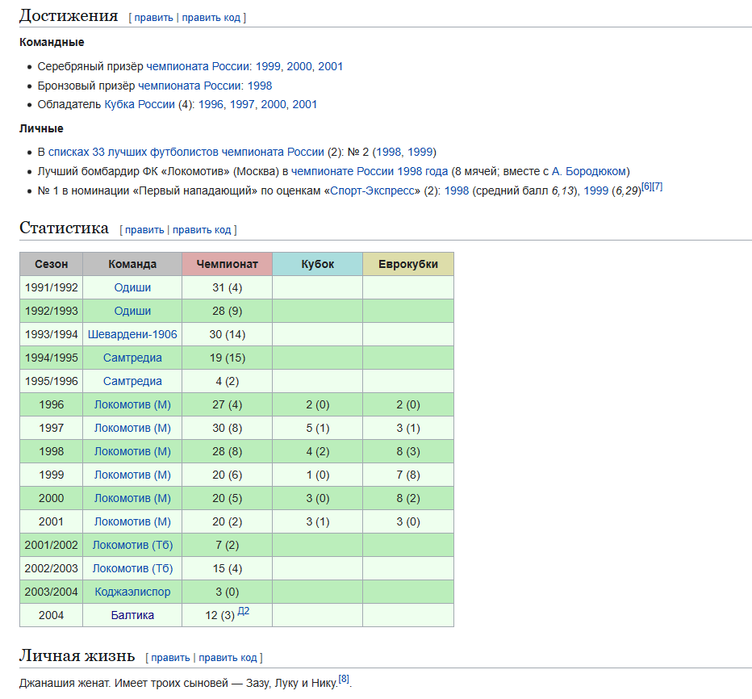Image resolution: width=752 pixels, height=699 pixels.
Task: Click 'править' next to Статистика heading
Action: (x=144, y=230)
